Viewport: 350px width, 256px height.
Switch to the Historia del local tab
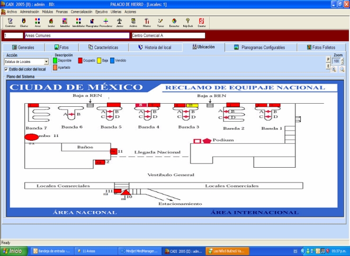pos(155,47)
